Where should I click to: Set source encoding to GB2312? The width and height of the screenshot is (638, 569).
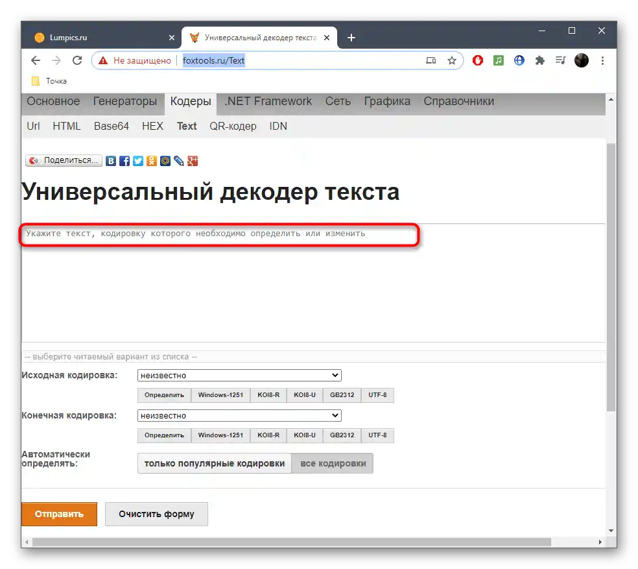click(x=342, y=395)
